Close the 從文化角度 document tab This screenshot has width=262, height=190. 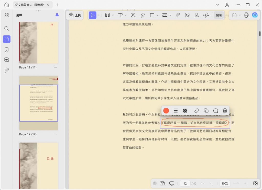click(x=48, y=5)
